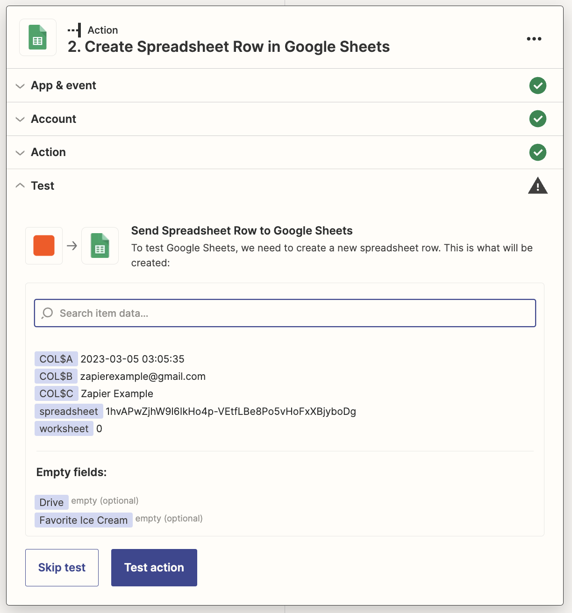Image resolution: width=572 pixels, height=613 pixels.
Task: Click the worksheet value 0
Action: pyautogui.click(x=99, y=429)
